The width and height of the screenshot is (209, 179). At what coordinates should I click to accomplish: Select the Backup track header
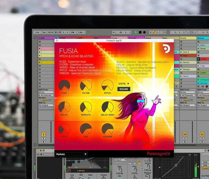(203, 38)
